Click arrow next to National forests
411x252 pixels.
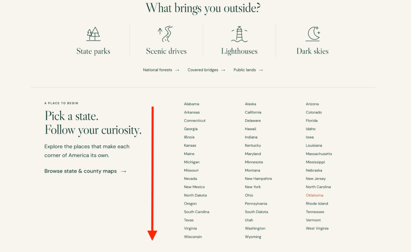177,70
